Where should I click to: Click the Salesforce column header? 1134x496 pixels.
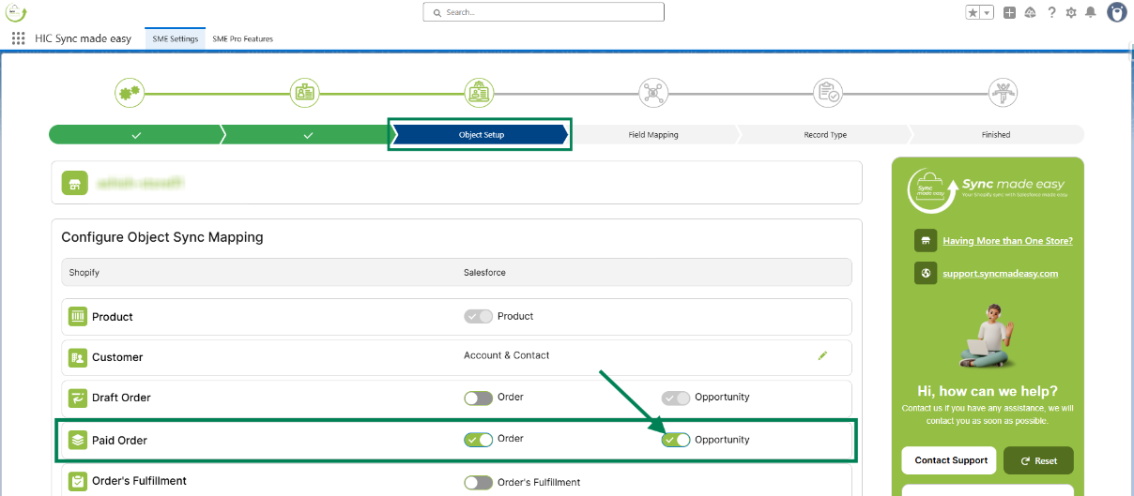click(484, 272)
